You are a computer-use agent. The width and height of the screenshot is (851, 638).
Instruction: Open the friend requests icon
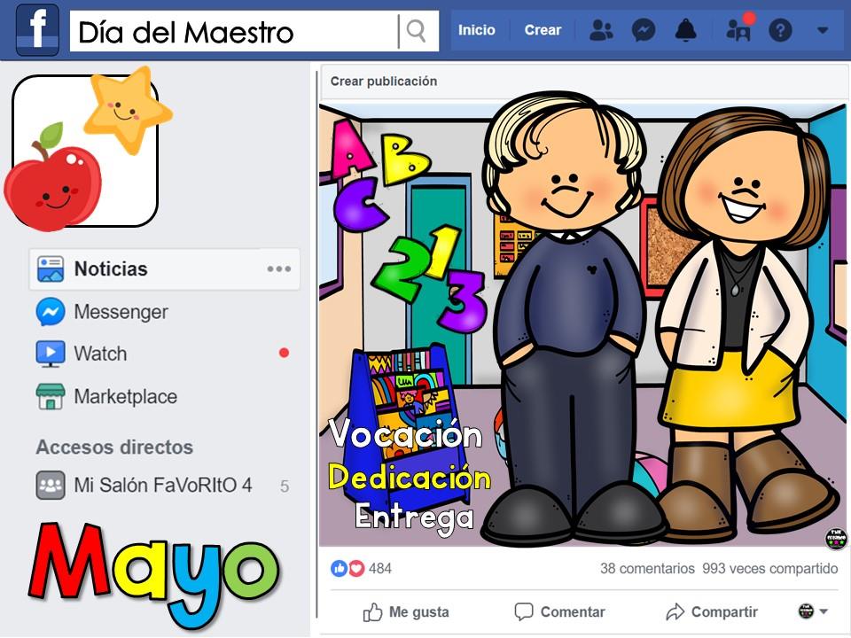pos(601,30)
